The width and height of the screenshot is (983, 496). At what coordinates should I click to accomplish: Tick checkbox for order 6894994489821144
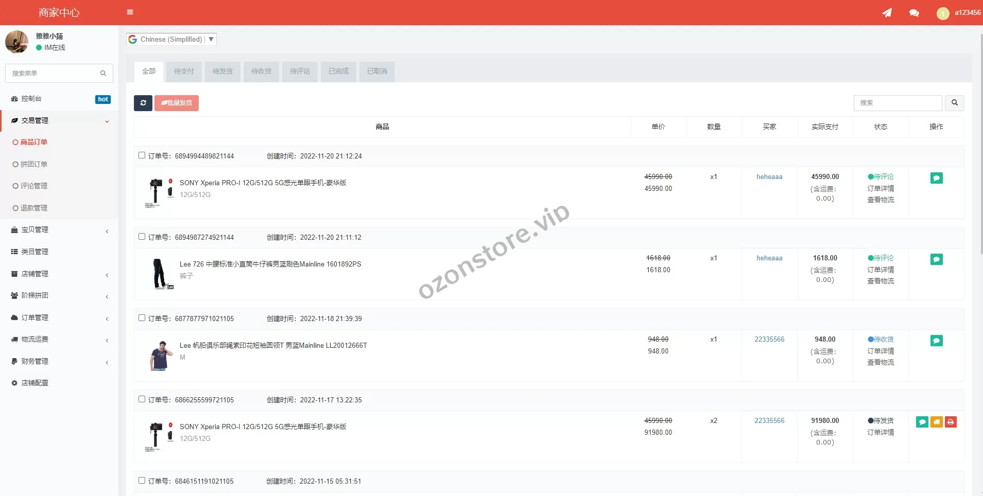(142, 155)
